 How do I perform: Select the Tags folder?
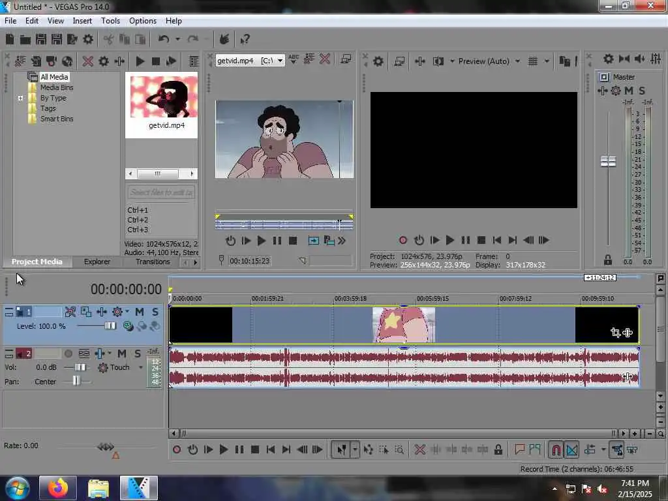point(48,108)
